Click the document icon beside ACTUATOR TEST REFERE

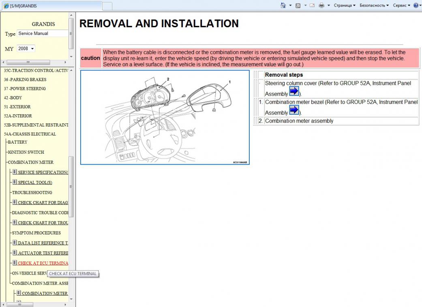tap(15, 253)
